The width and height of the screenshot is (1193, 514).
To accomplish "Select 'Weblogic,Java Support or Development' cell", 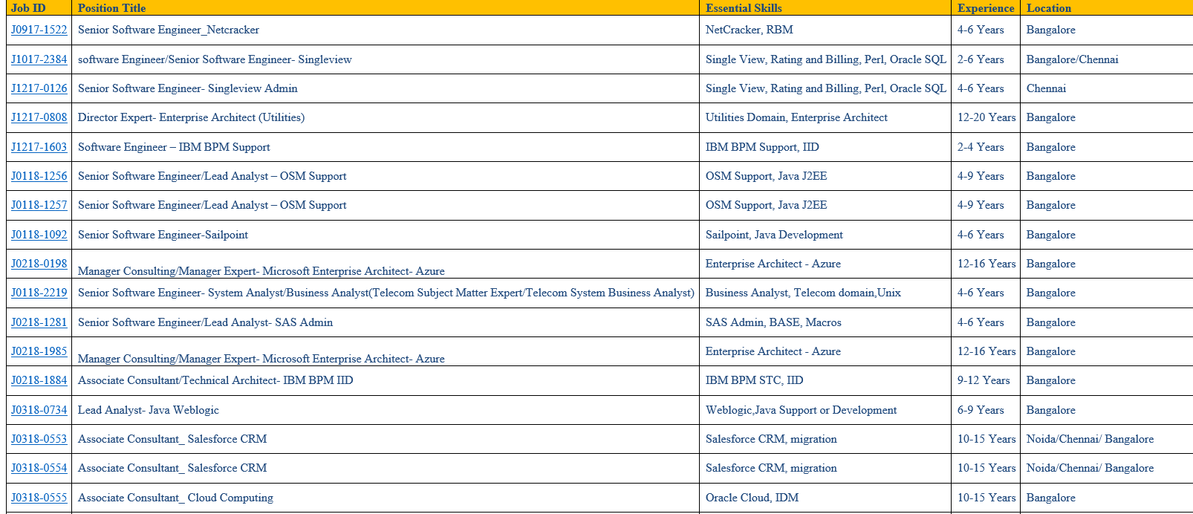I will [825, 410].
